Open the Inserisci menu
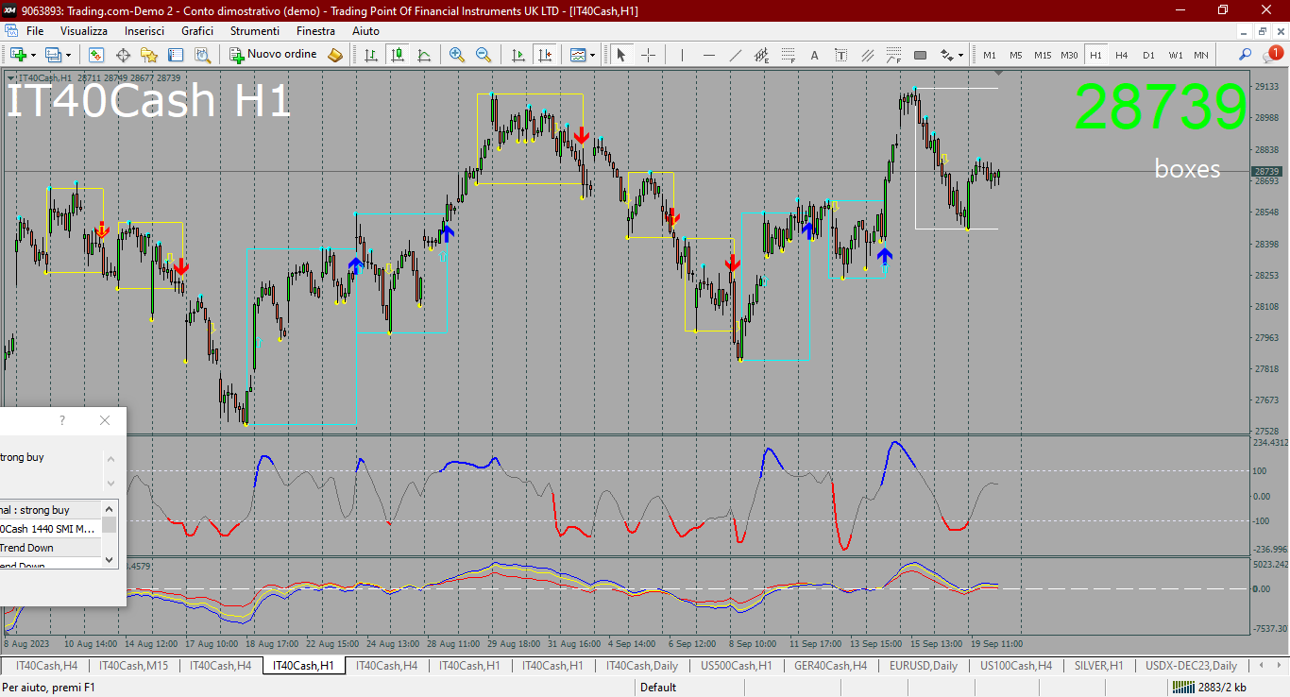 (144, 30)
